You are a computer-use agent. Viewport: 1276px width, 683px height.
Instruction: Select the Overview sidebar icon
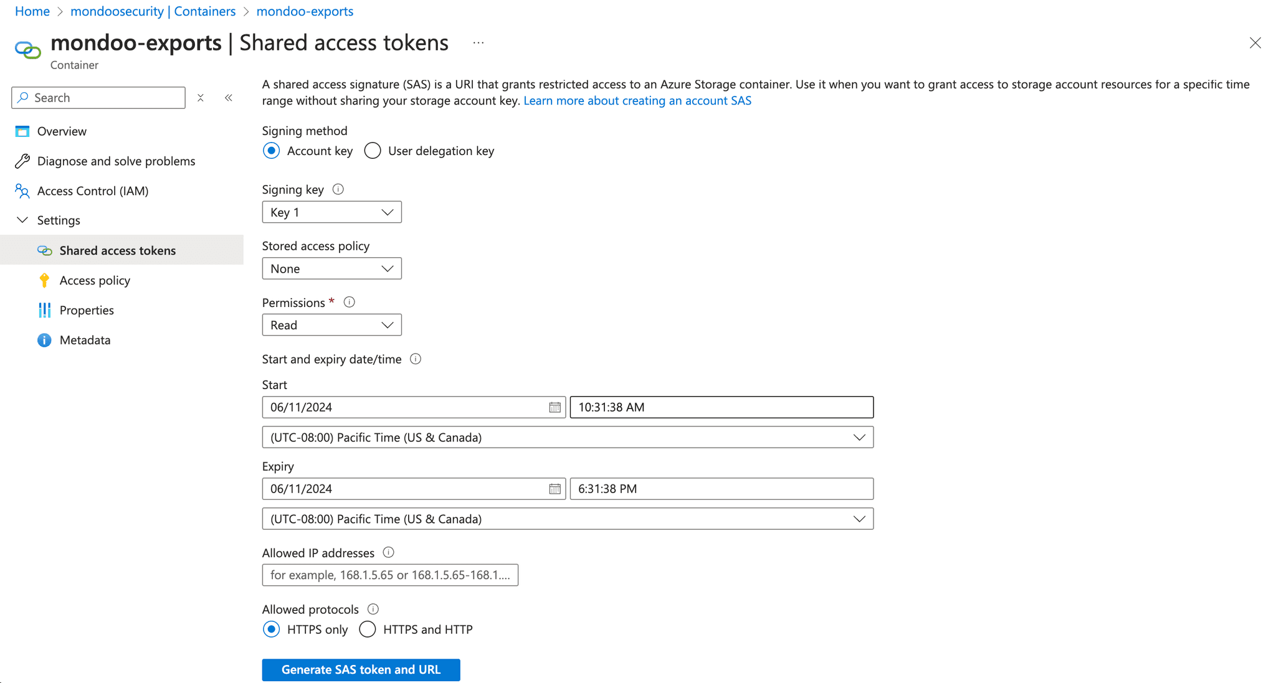point(22,131)
